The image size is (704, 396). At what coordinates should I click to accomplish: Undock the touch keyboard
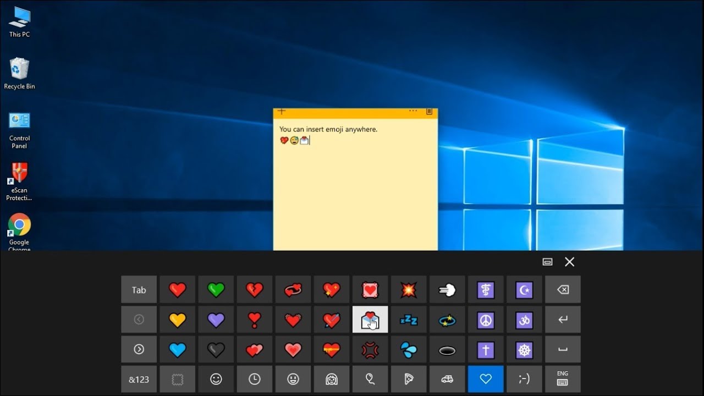point(547,262)
